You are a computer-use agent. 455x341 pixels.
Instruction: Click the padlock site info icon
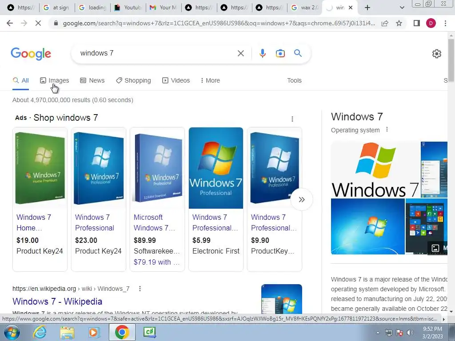(x=56, y=23)
